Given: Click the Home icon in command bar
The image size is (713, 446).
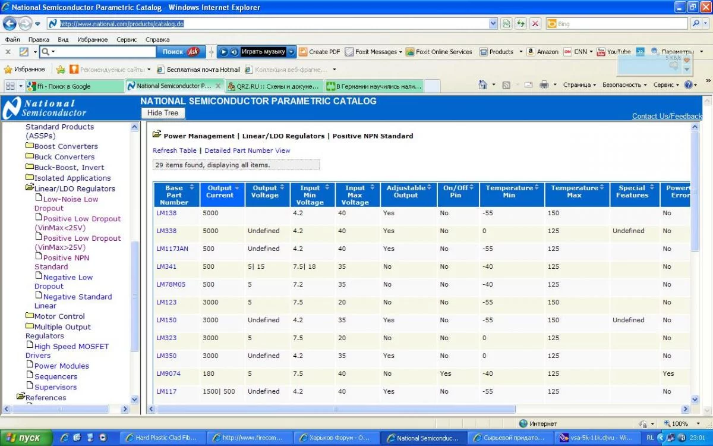Looking at the screenshot, I should tap(483, 85).
